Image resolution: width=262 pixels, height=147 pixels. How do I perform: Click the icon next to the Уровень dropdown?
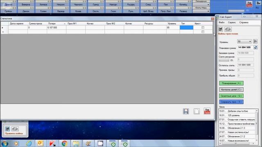[255, 41]
